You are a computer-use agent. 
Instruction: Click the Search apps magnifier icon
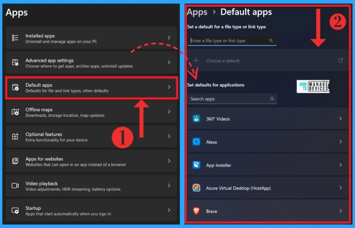point(272,99)
